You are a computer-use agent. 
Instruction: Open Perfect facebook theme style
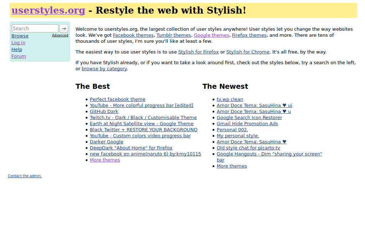(x=118, y=99)
